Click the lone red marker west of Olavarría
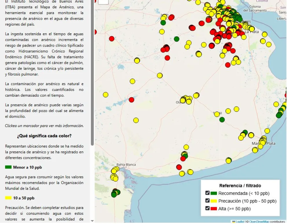Viewport: 287px width, 224px height. (131, 100)
